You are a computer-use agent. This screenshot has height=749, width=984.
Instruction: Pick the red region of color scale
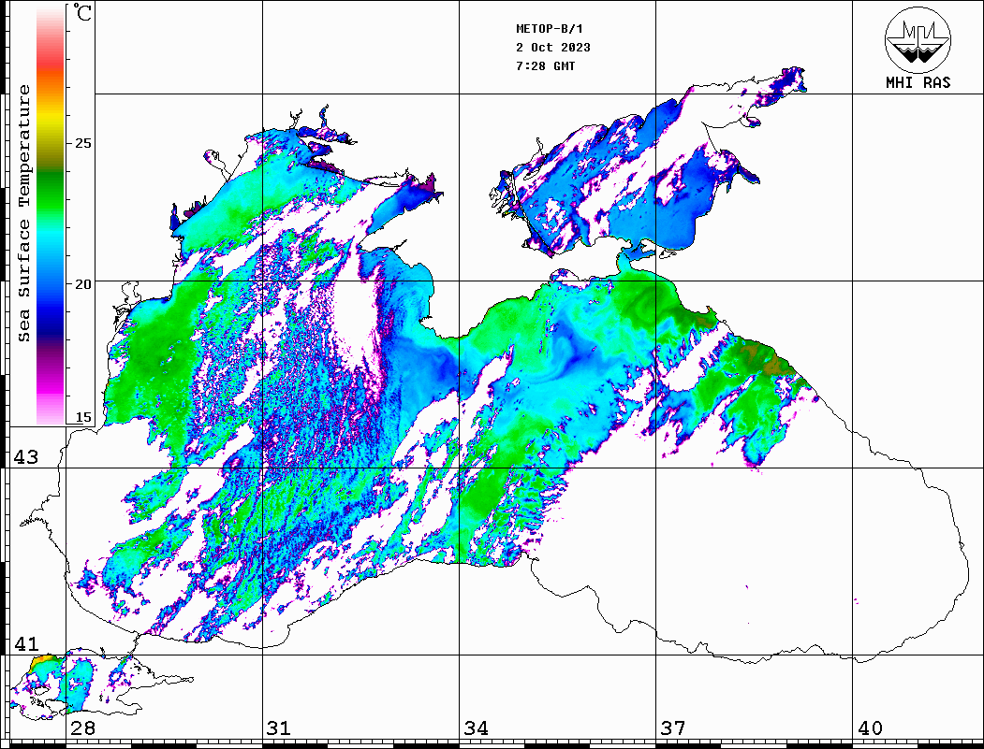[51, 60]
